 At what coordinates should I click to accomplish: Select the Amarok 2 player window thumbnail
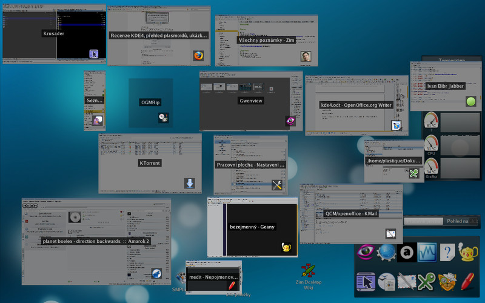point(96,242)
